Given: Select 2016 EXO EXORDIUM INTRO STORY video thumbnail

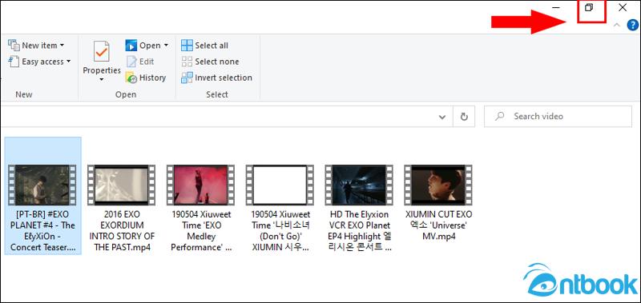Looking at the screenshot, I should pos(122,185).
